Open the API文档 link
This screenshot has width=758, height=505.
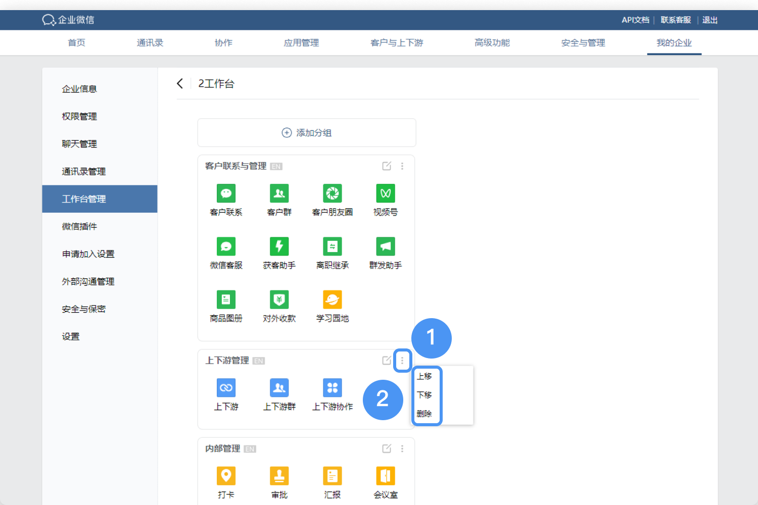tap(635, 20)
